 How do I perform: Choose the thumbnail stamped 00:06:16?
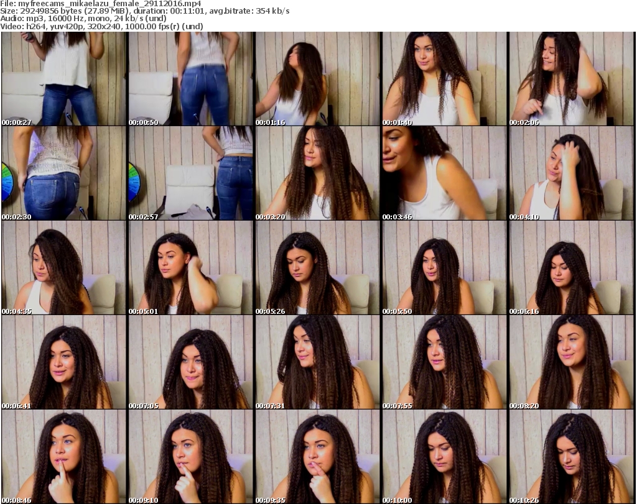click(x=571, y=268)
